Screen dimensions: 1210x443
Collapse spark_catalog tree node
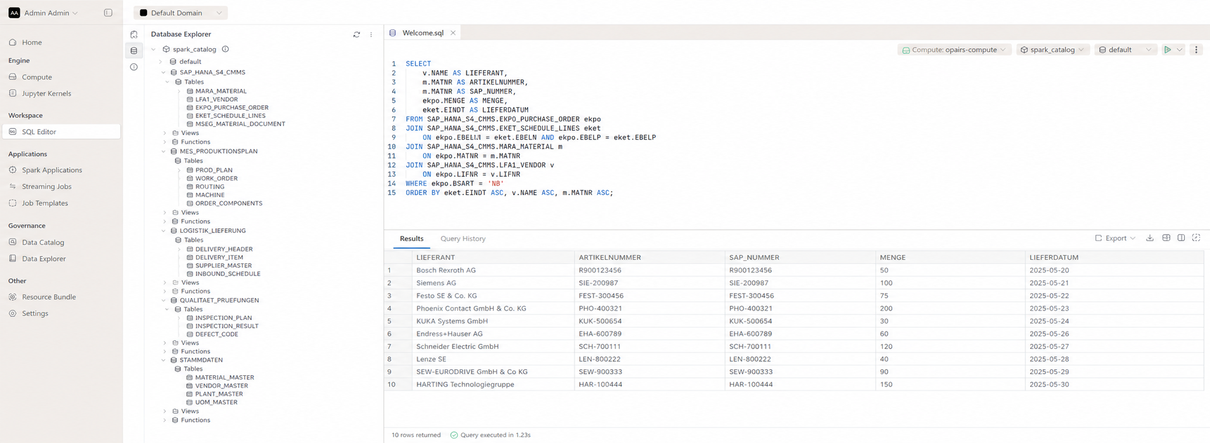tap(154, 49)
